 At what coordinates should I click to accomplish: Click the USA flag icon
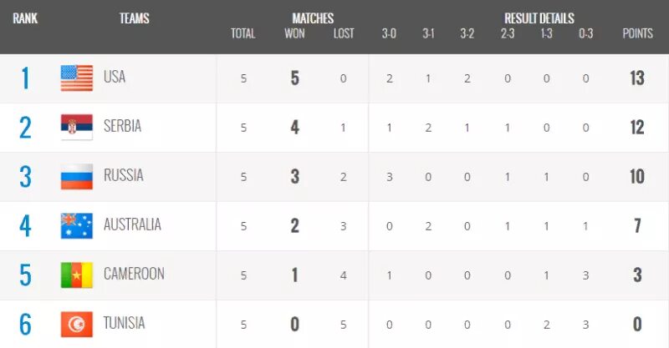tap(77, 78)
